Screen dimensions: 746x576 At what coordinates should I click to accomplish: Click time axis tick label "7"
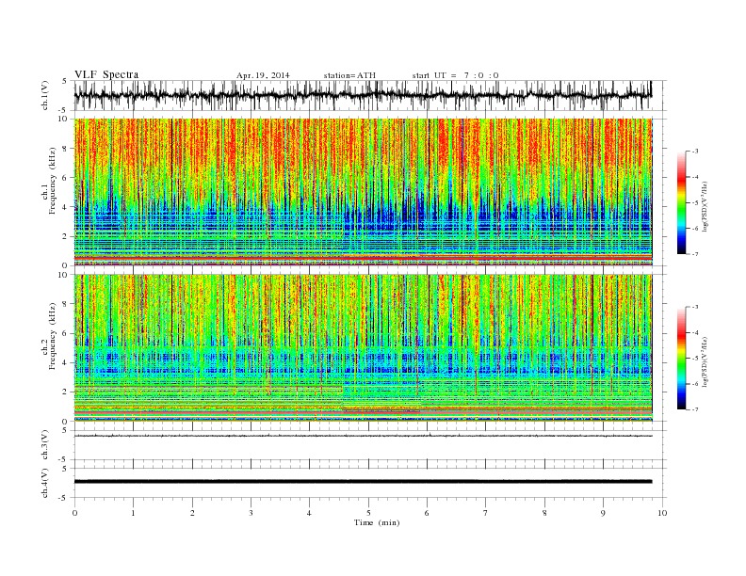[x=486, y=513]
